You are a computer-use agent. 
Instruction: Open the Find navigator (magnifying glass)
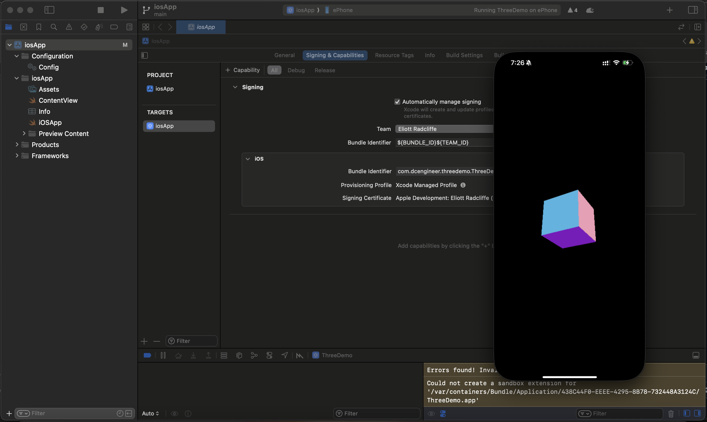pos(54,27)
